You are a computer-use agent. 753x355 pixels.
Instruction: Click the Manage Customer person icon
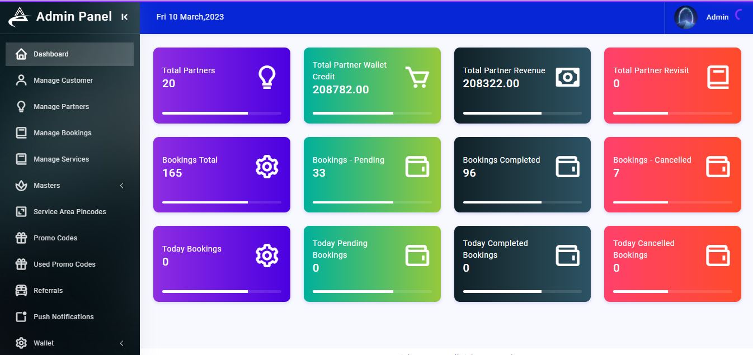coord(21,81)
